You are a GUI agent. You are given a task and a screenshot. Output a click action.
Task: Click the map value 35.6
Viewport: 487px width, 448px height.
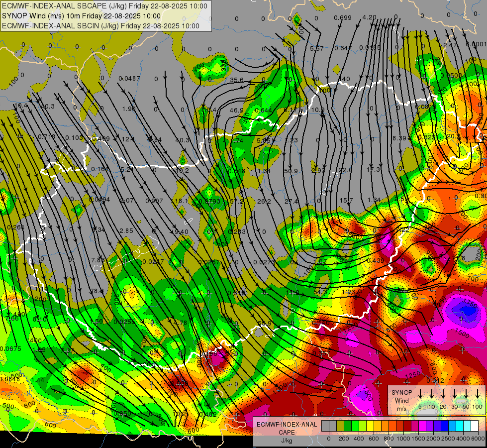pos(237,80)
